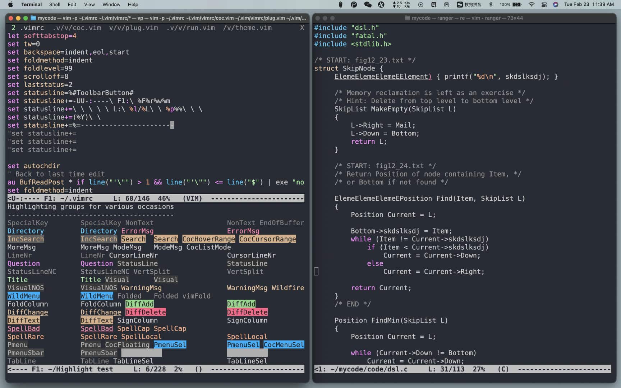Switch to the .v/v/run.vim tab
Image resolution: width=621 pixels, height=388 pixels.
190,28
